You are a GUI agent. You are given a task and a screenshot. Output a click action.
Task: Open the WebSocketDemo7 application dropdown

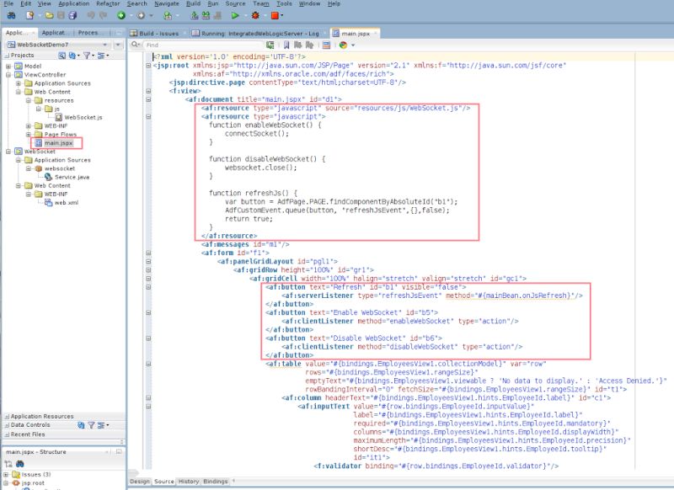pyautogui.click(x=104, y=45)
